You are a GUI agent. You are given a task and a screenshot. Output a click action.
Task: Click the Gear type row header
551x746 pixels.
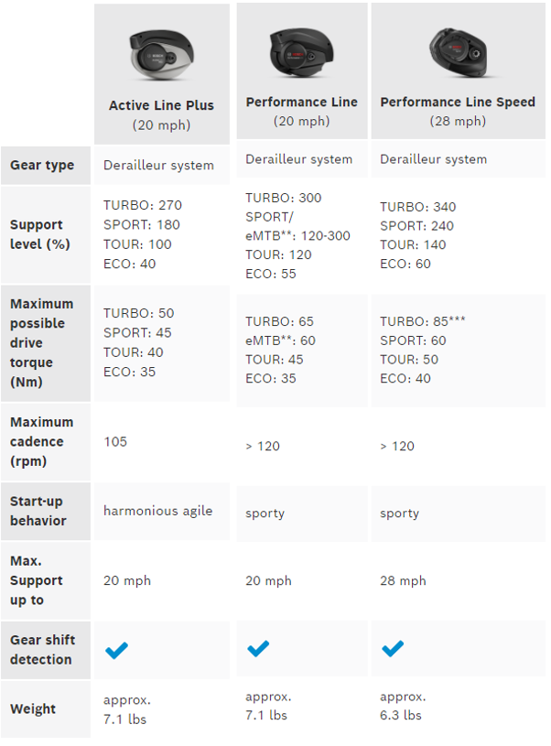click(42, 166)
